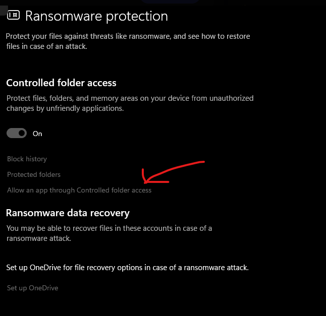
Task: Open Block history
Action: [x=27, y=159]
